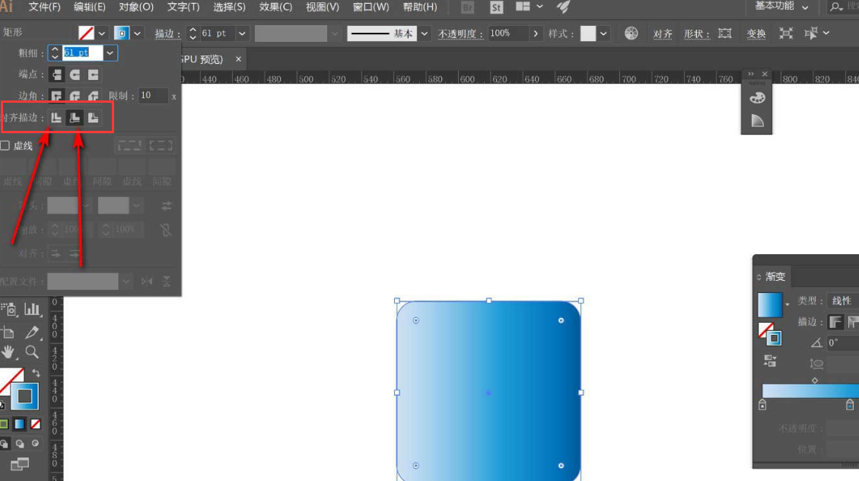Click the Bridge (Br) icon

pyautogui.click(x=467, y=8)
